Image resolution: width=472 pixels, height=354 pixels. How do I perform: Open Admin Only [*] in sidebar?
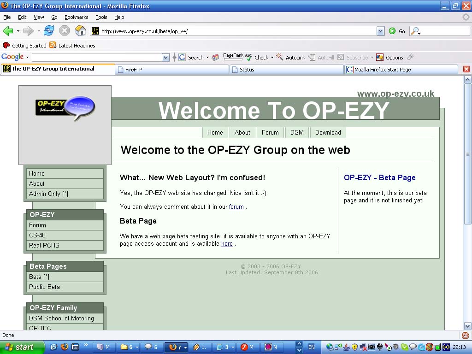65,194
